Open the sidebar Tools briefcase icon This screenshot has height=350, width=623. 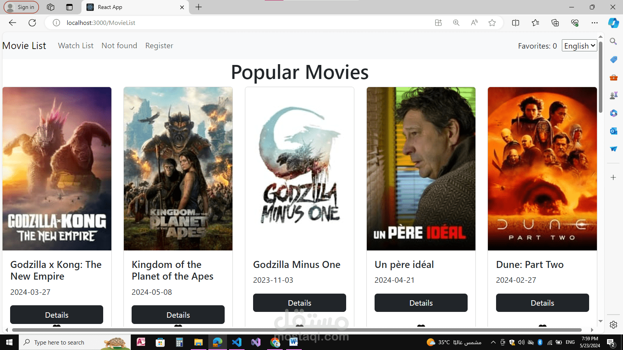(x=613, y=77)
